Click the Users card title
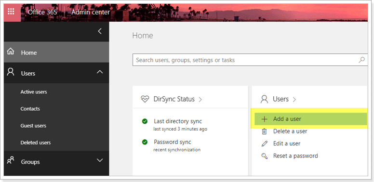This screenshot has height=182, width=374. (x=280, y=99)
